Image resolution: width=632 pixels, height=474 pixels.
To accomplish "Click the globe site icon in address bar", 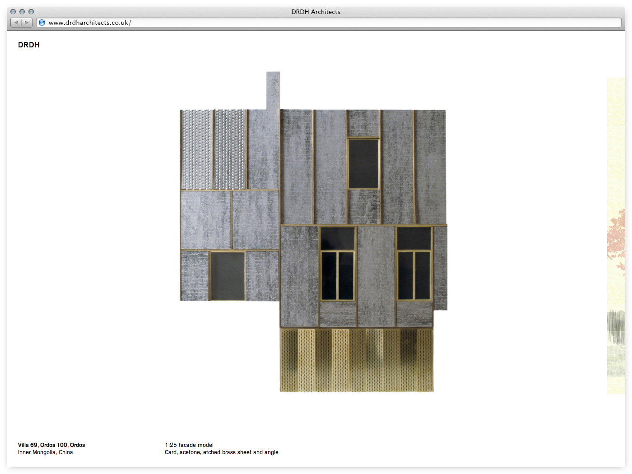I will 42,23.
